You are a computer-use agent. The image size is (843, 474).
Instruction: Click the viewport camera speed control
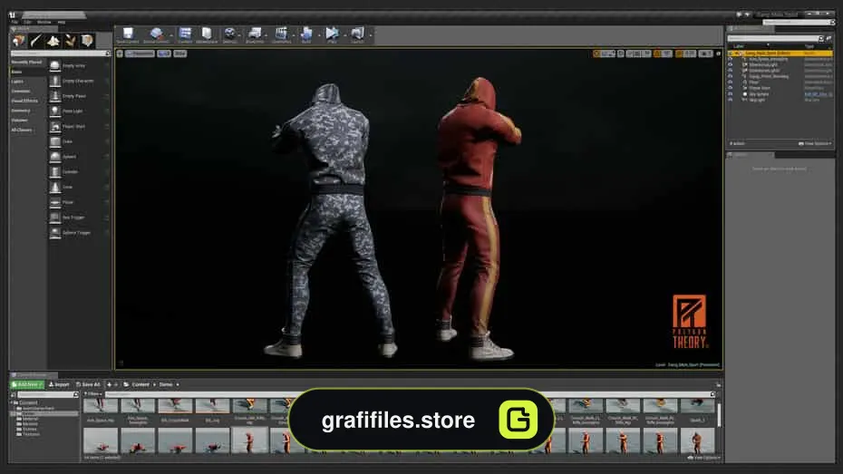[x=706, y=53]
